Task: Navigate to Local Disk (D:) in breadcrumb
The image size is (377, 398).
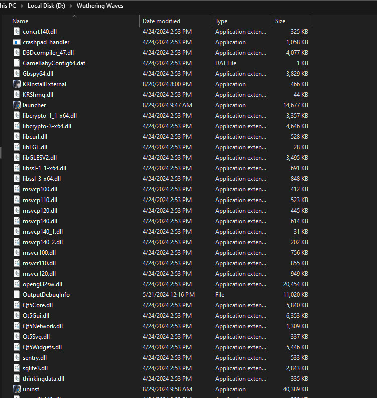Action: point(46,6)
